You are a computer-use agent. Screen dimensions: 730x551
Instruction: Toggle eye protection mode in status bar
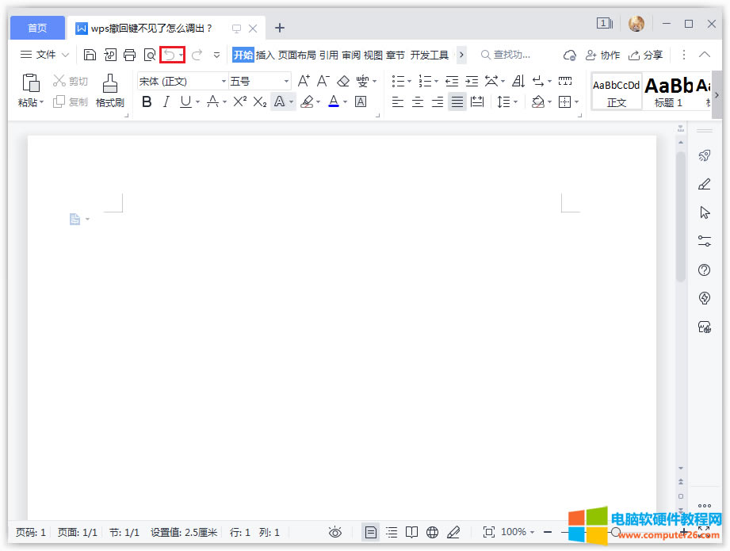[335, 532]
